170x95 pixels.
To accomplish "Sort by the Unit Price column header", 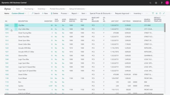I will (x=126, y=21).
